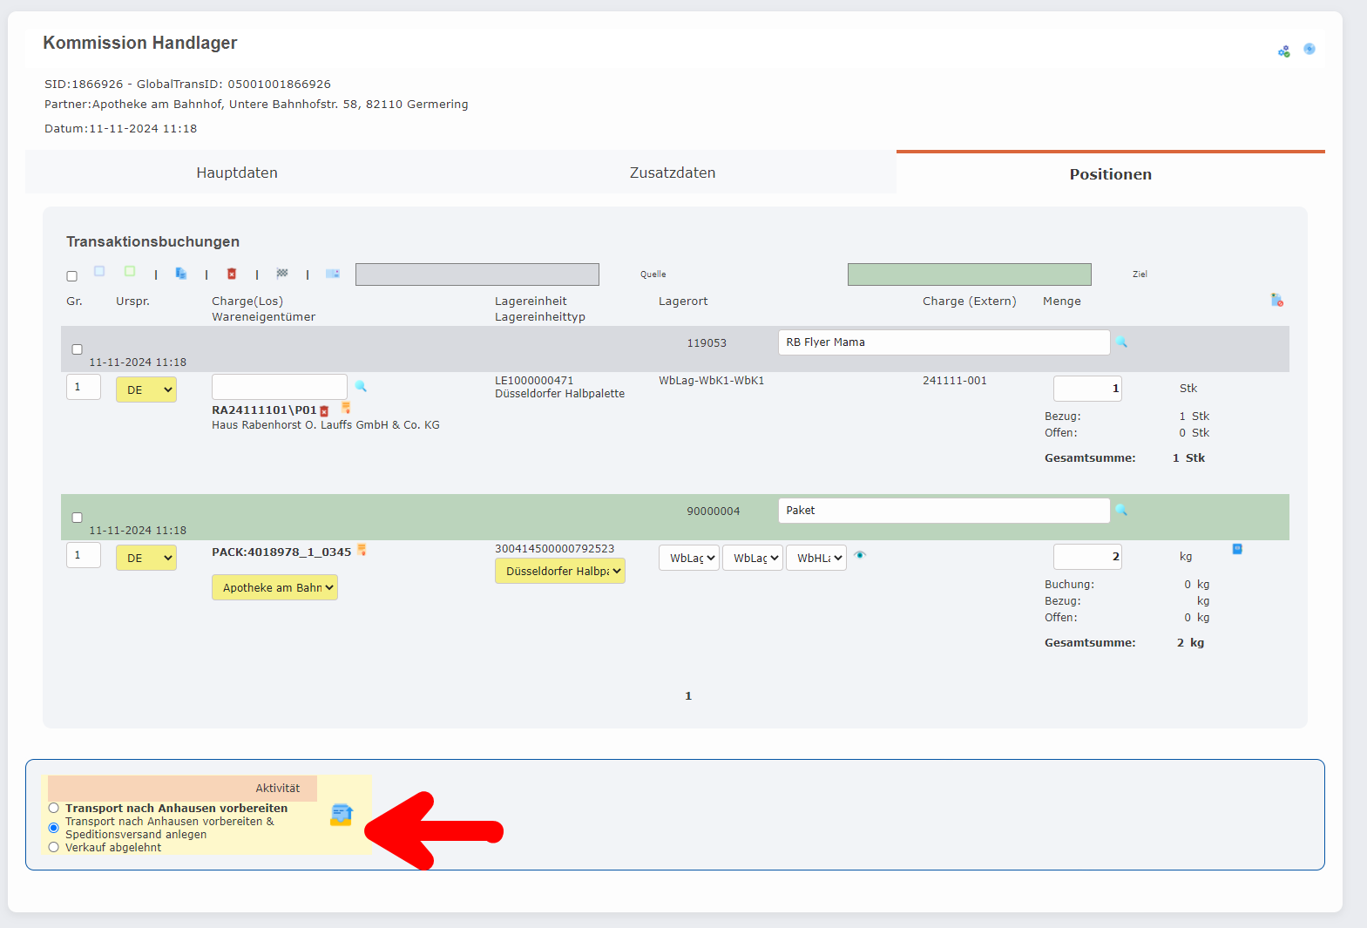Click the green Ziel target field
1367x928 pixels.
coord(970,274)
